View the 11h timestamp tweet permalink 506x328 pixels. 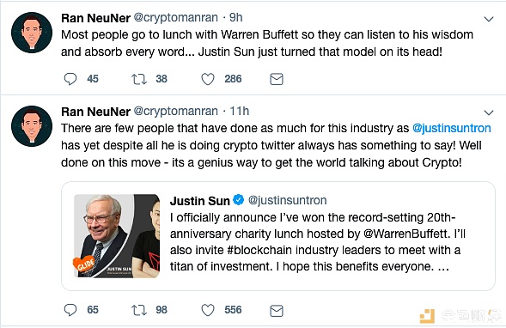(x=239, y=111)
